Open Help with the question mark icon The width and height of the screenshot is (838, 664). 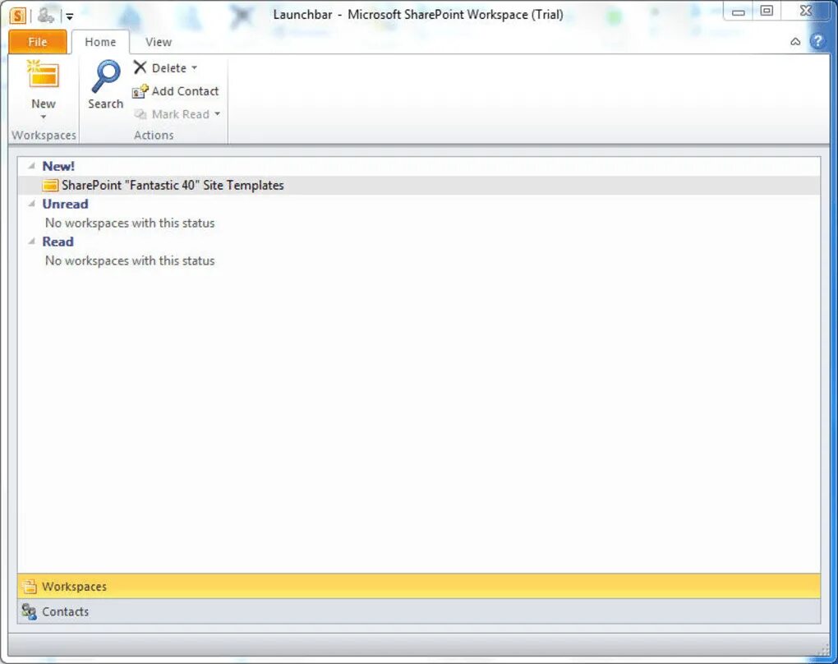point(817,41)
